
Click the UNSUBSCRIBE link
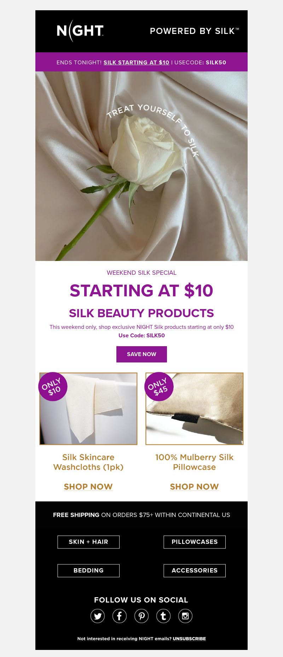(189, 639)
